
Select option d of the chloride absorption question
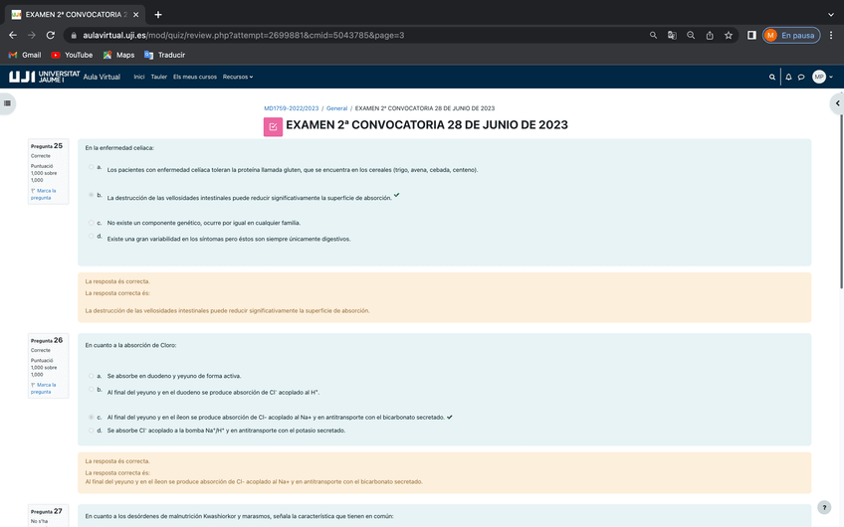point(92,431)
